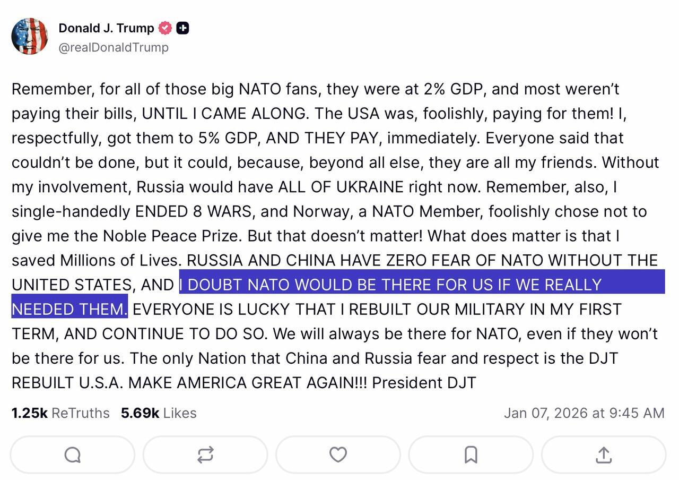679x480 pixels.
Task: Click the red verified badge
Action: [x=166, y=28]
